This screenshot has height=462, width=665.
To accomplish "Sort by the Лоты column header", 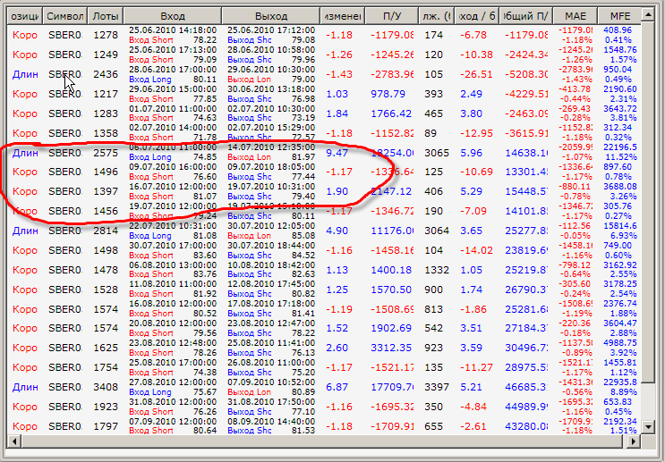I will click(106, 16).
